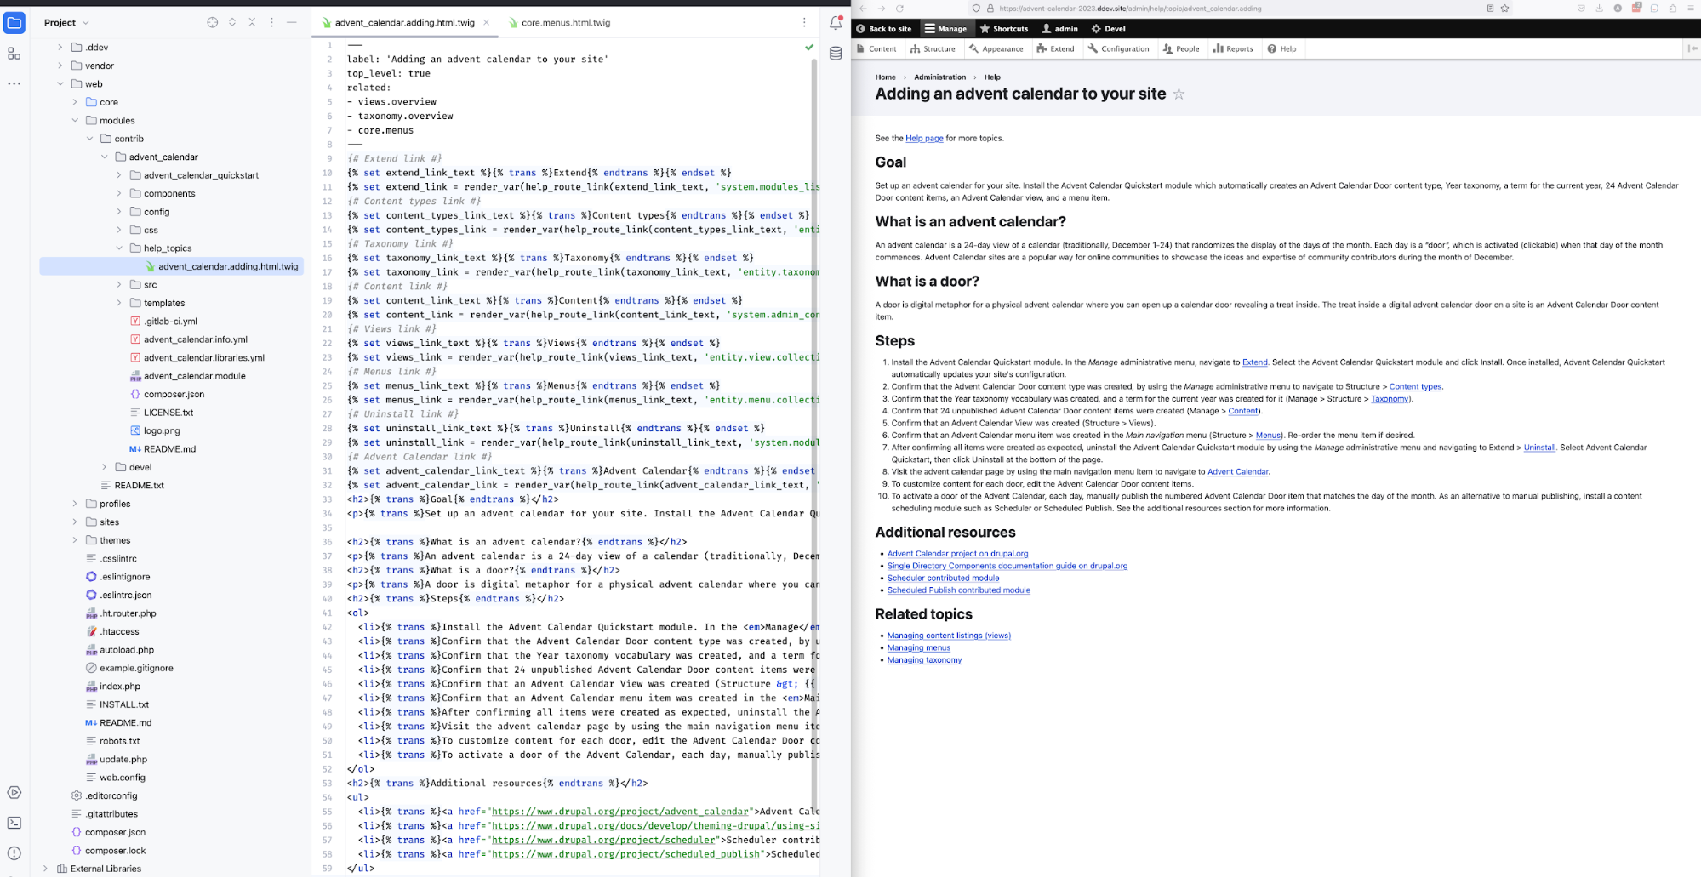The height and width of the screenshot is (878, 1701).
Task: Open Devel toolbar item
Action: 1109,28
